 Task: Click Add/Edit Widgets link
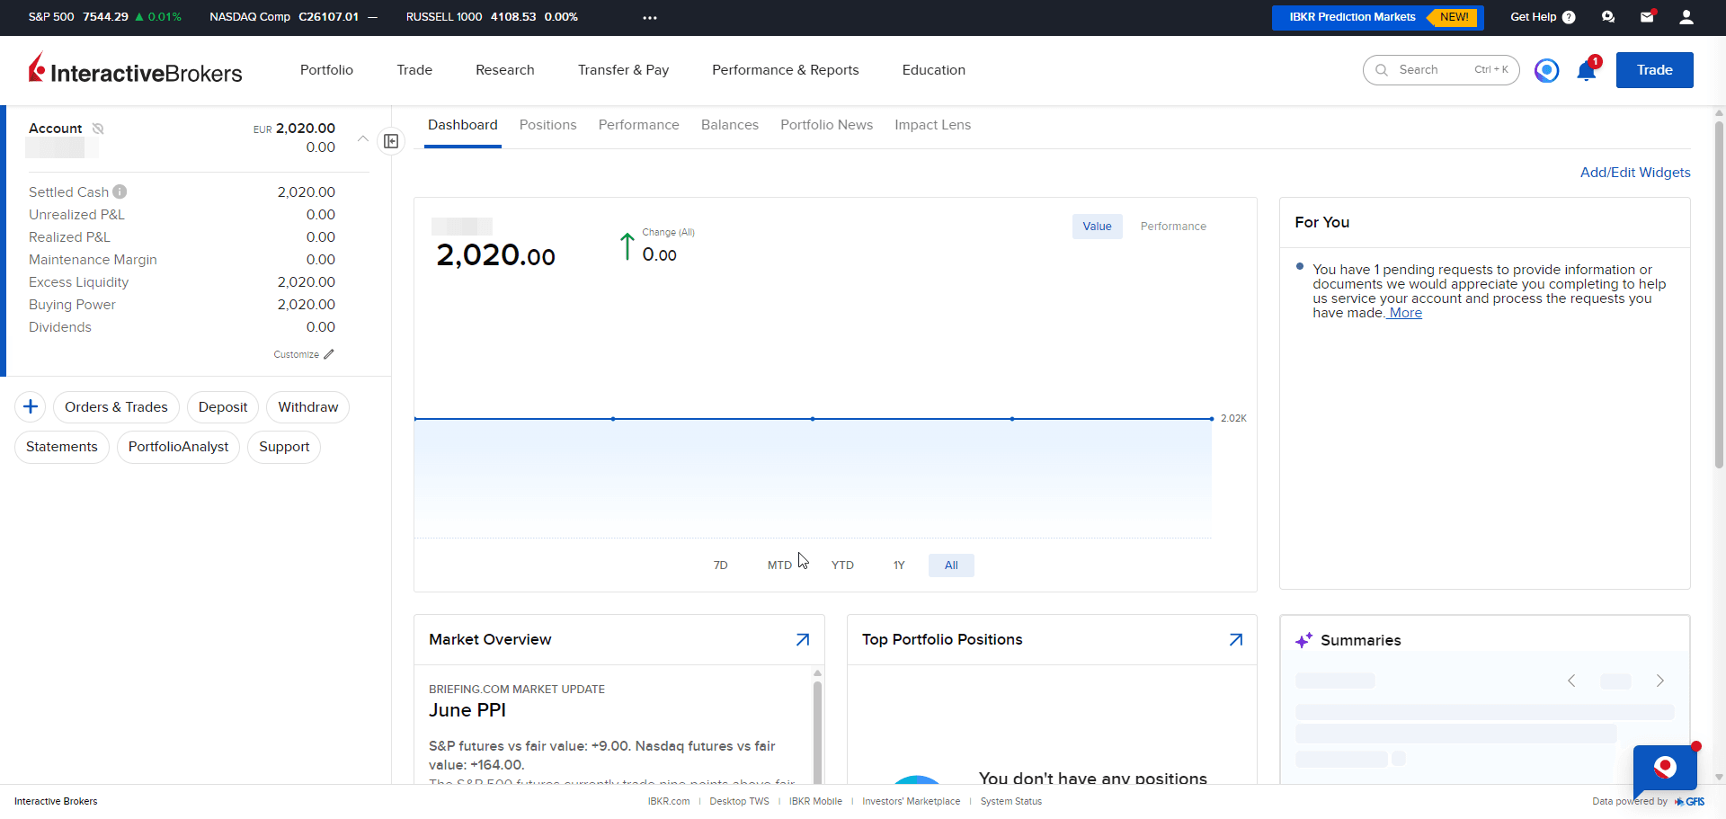[1635, 173]
